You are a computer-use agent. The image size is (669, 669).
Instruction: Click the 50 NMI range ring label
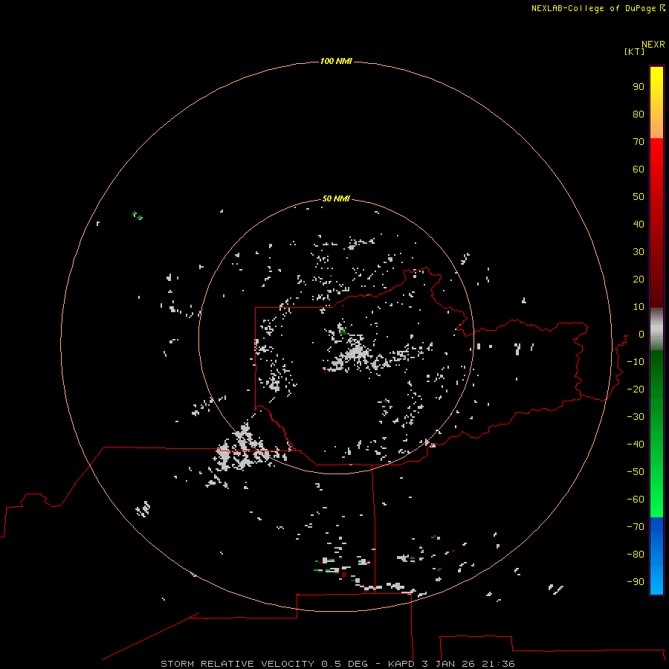[336, 198]
